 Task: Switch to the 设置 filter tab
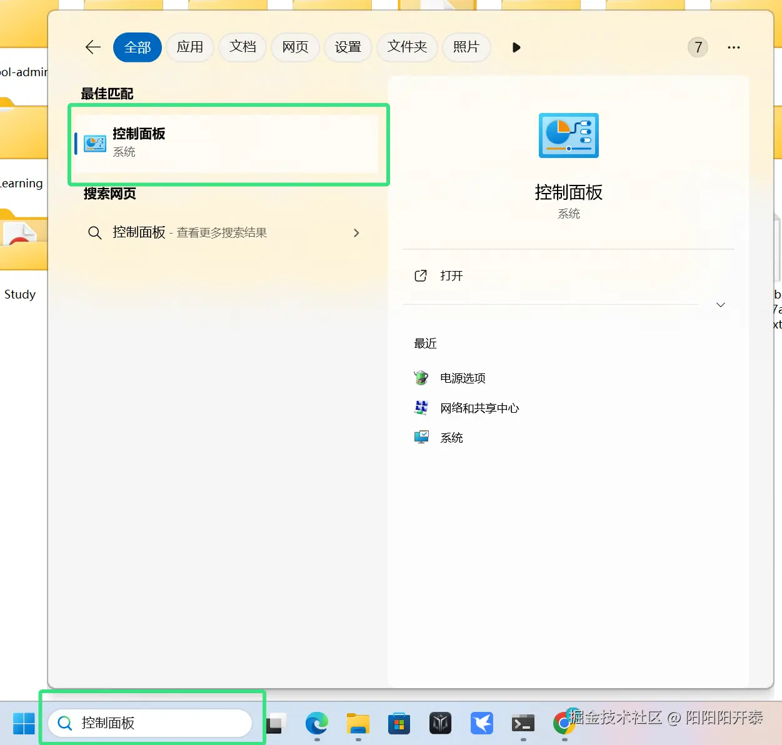point(348,47)
